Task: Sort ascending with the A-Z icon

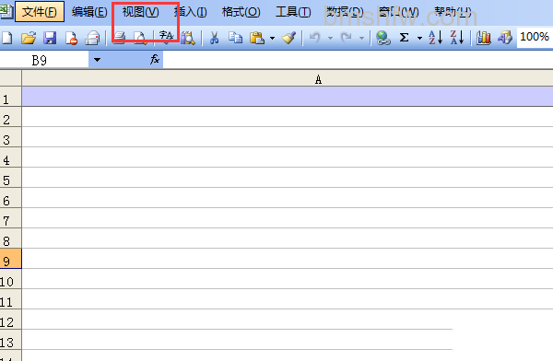Action: coord(436,38)
